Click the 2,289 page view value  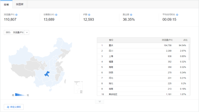point(169,51)
